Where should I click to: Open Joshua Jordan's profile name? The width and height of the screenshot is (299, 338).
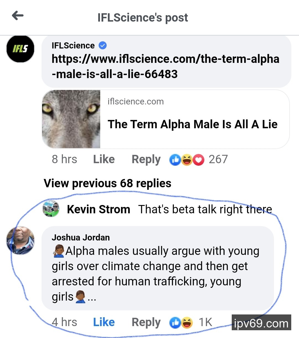point(81,237)
